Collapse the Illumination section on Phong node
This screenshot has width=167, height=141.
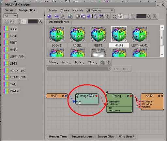point(108,102)
